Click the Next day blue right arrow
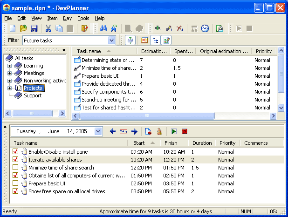288x217 pixels. pos(134,131)
